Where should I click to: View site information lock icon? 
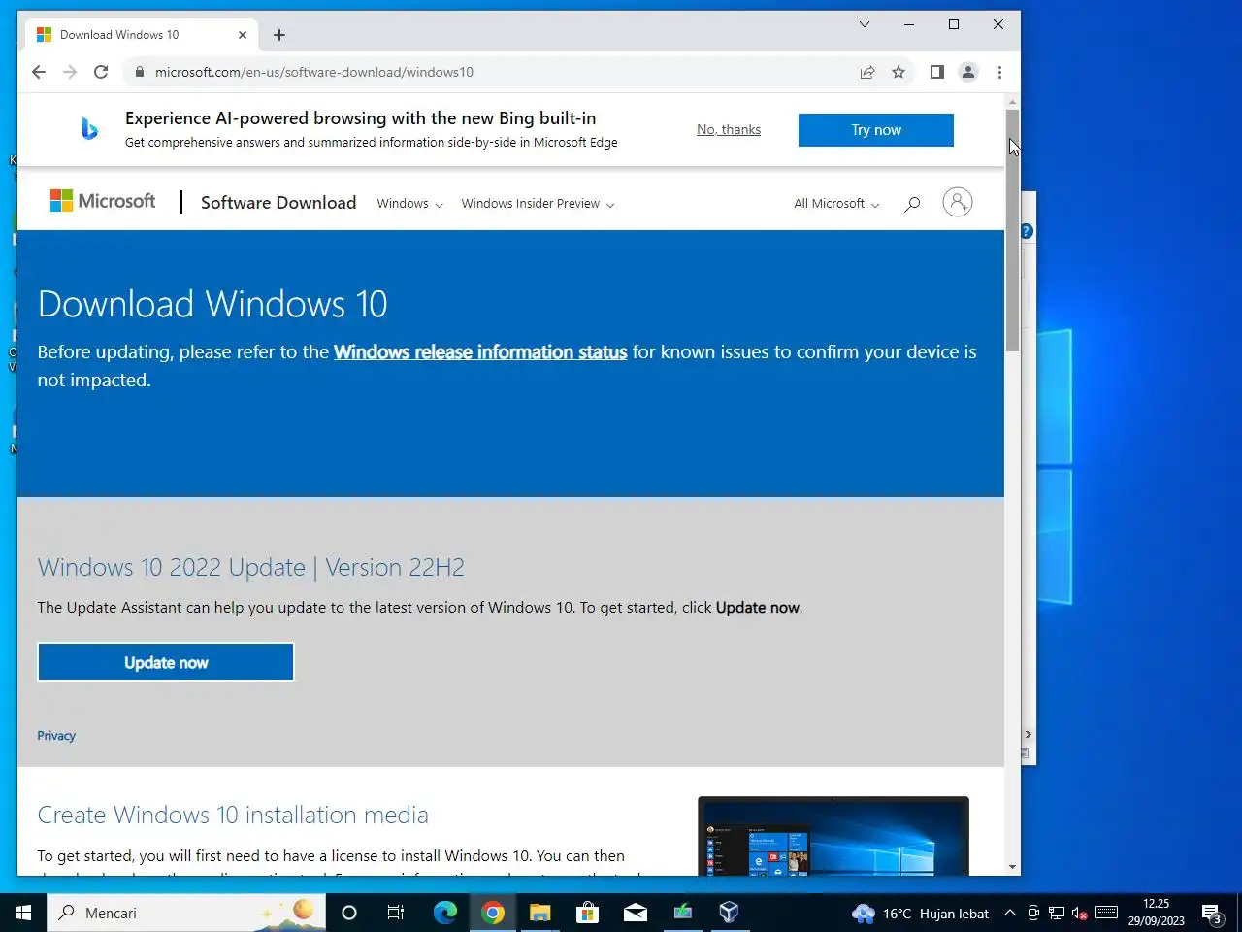140,72
